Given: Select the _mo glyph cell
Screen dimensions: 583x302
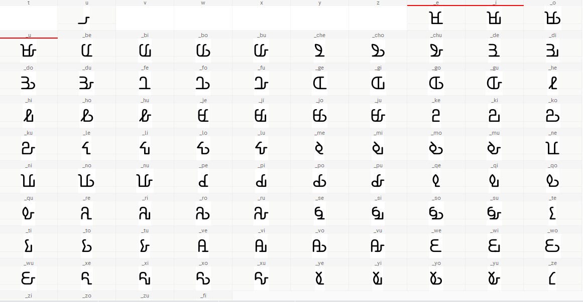Looking at the screenshot, I should [436, 145].
